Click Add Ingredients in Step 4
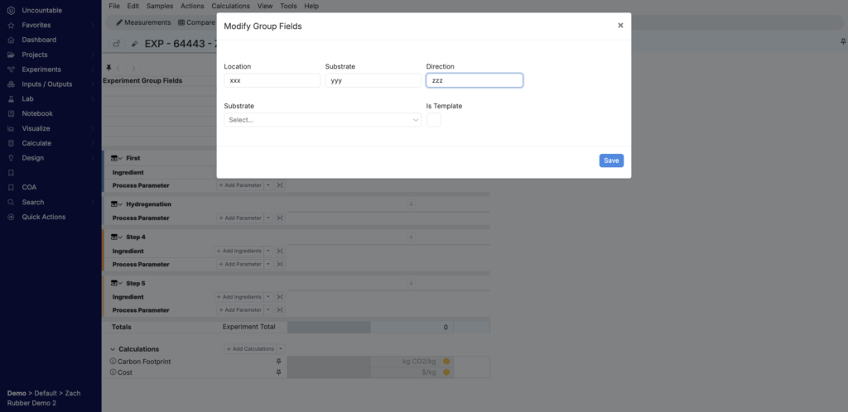The width and height of the screenshot is (848, 412). point(238,251)
